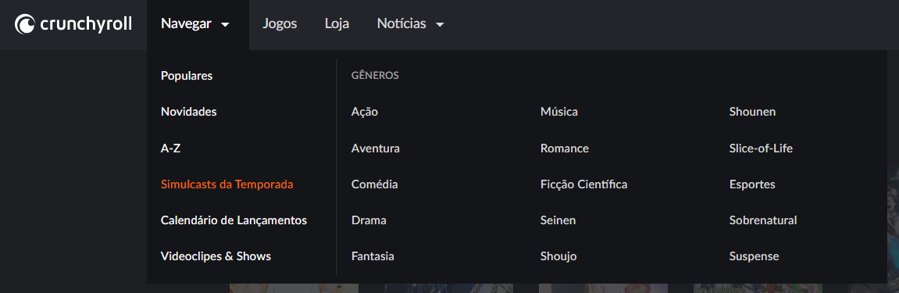This screenshot has width=899, height=293.
Task: Collapse the Navegar dropdown arrow
Action: click(225, 25)
